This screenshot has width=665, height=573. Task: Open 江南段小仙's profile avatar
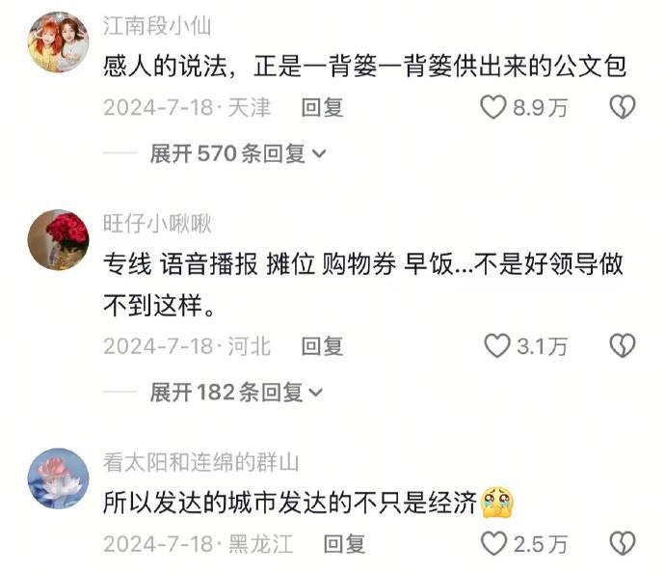tap(58, 42)
